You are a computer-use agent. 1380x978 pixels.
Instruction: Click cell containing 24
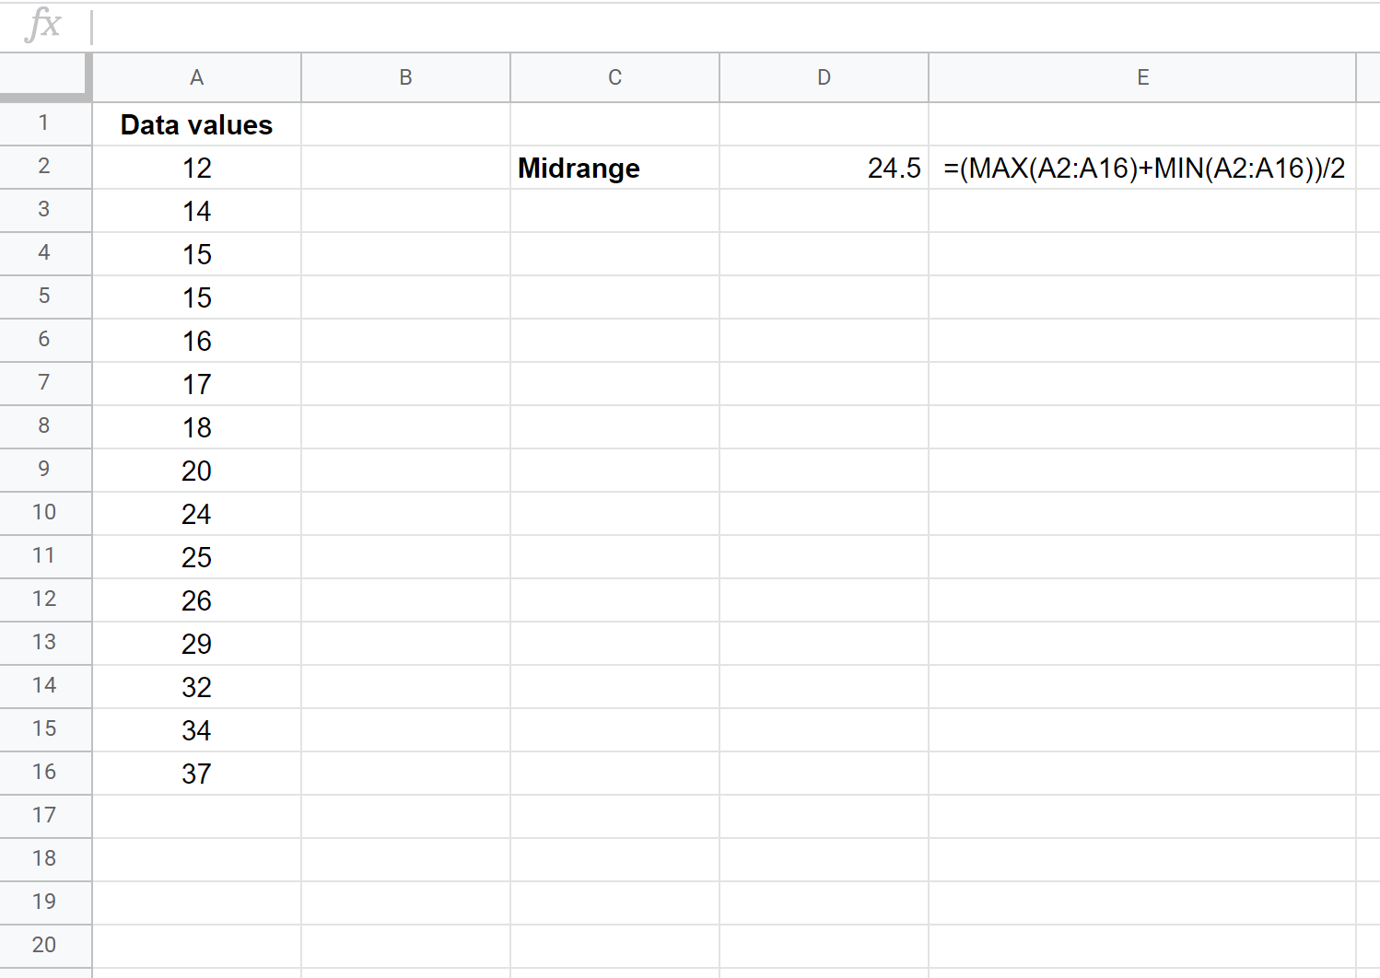[197, 514]
